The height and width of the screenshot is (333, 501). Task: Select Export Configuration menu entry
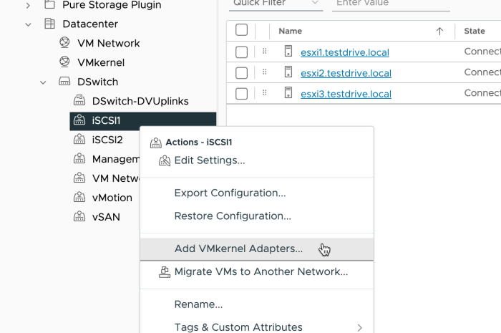tap(230, 193)
